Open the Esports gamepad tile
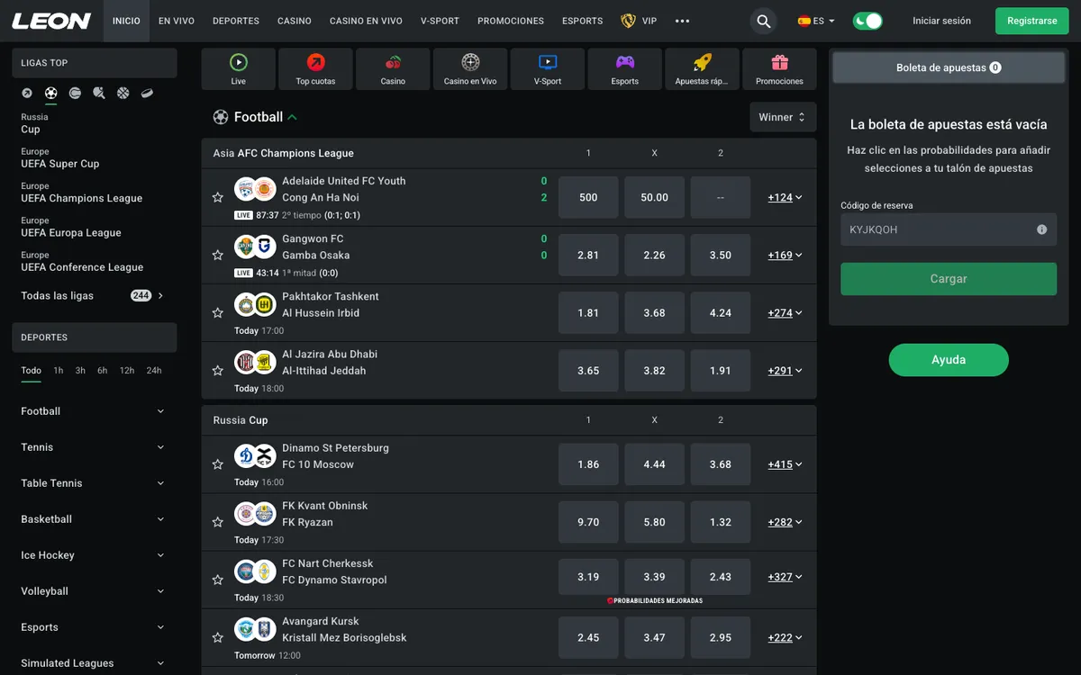This screenshot has height=675, width=1081. click(625, 69)
